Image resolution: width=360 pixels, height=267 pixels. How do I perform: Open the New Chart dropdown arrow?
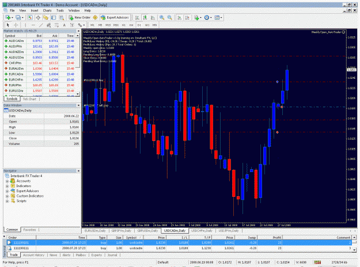coord(12,18)
